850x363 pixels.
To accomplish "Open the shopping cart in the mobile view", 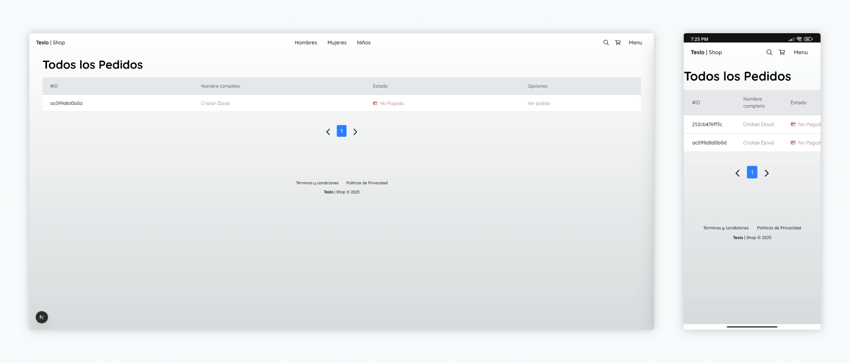I will [782, 52].
